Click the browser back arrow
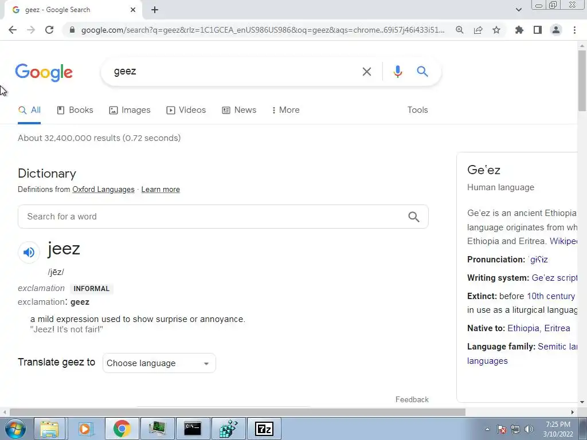Image resolution: width=587 pixels, height=440 pixels. [13, 30]
